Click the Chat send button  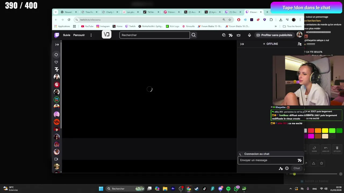click(297, 168)
